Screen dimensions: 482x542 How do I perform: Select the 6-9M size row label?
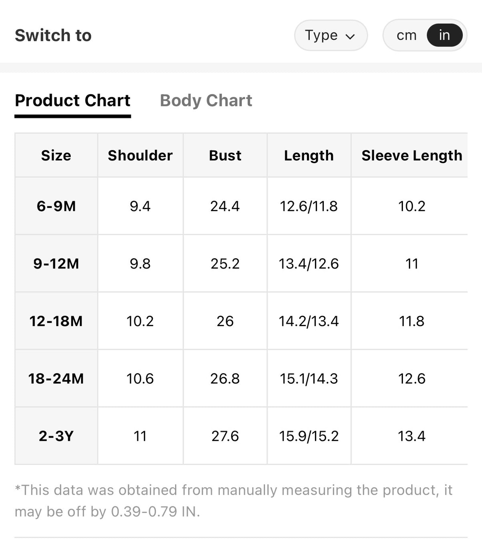coord(56,206)
